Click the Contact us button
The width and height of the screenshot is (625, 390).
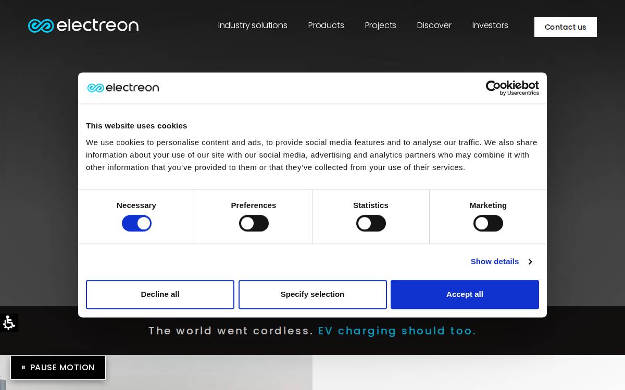click(x=566, y=27)
